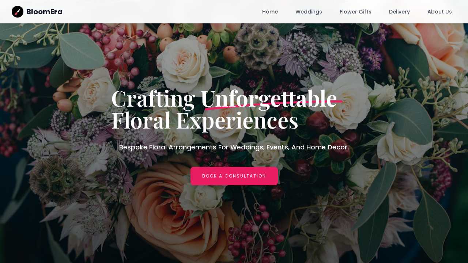Click the BloomEra brand name text
468x263 pixels.
point(44,12)
